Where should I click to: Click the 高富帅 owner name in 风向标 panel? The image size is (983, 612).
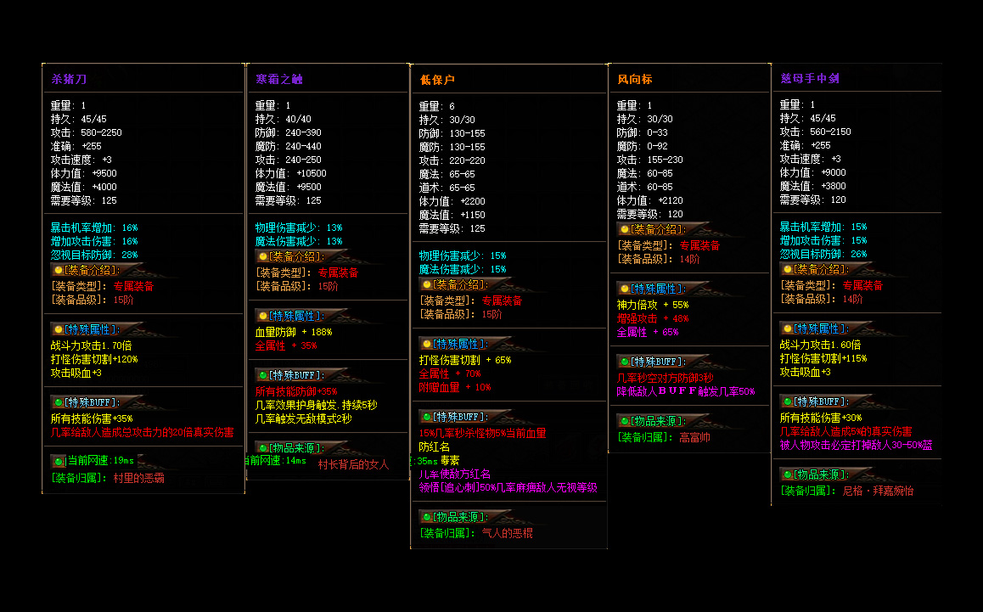pos(694,438)
